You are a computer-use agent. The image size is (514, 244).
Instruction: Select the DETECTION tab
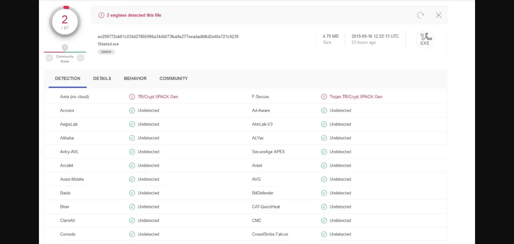point(67,79)
